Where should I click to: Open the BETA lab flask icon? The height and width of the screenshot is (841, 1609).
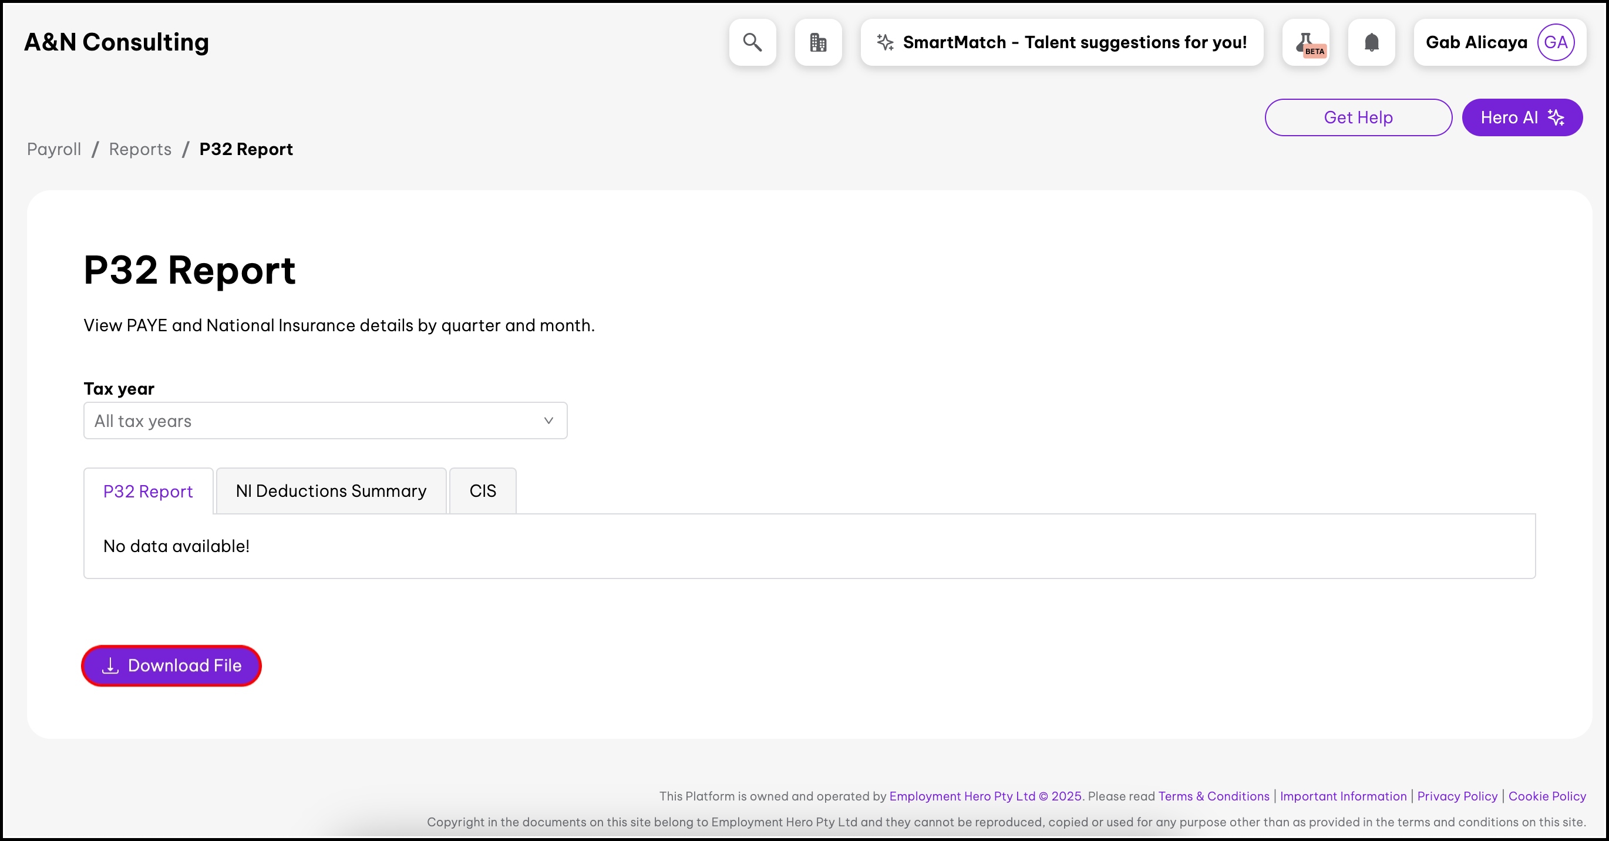coord(1306,42)
